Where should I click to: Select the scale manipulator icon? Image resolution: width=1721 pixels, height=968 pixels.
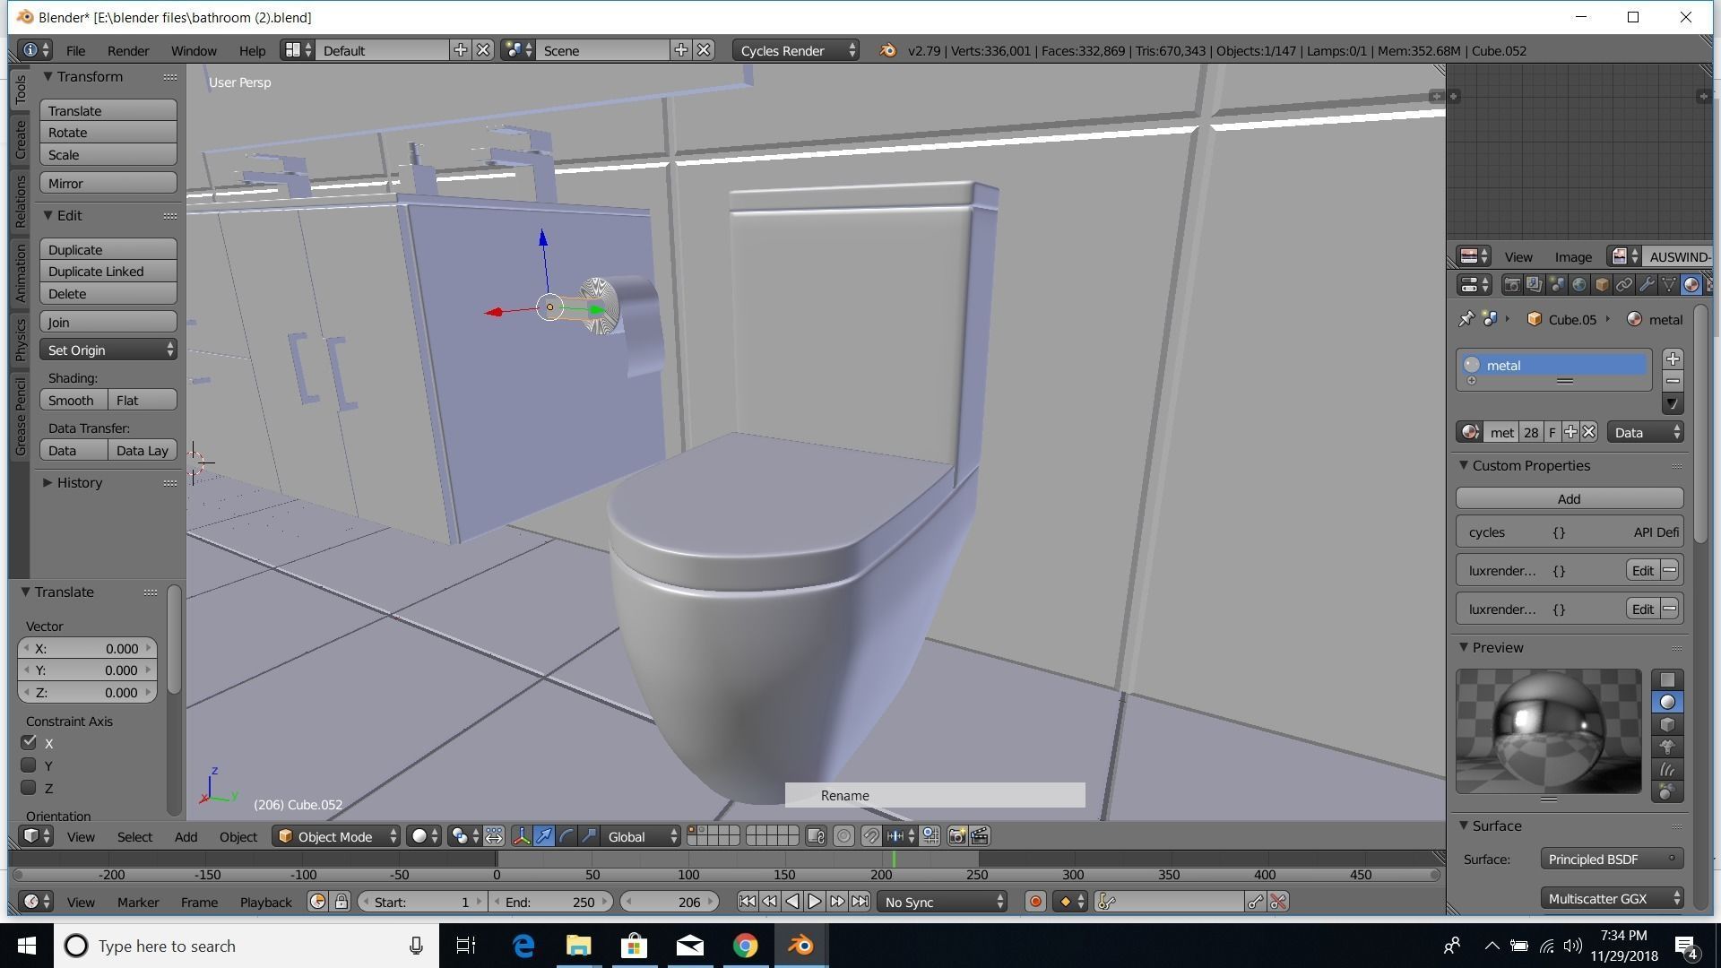pos(589,836)
